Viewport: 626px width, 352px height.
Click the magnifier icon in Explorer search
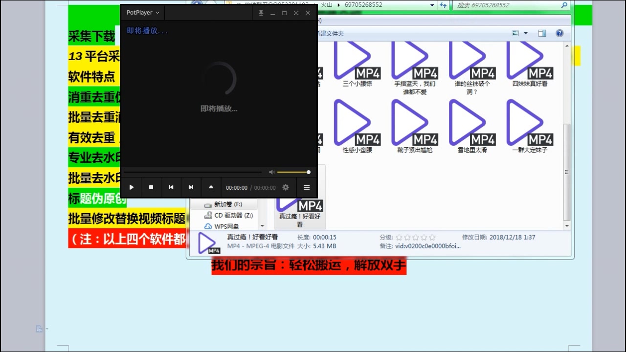pos(564,5)
